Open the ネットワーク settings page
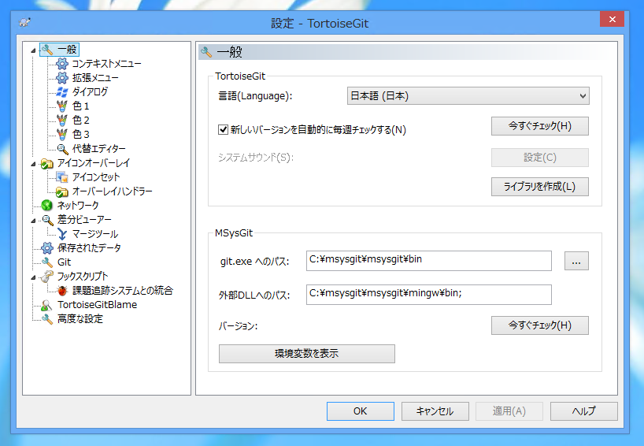This screenshot has height=446, width=644. click(78, 206)
